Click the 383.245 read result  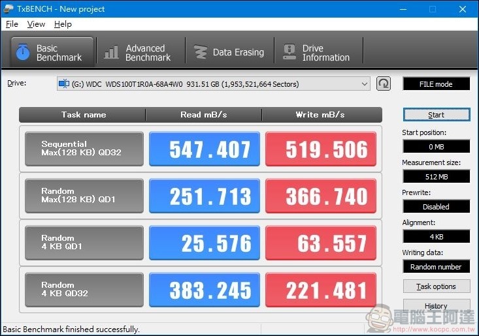click(x=205, y=290)
